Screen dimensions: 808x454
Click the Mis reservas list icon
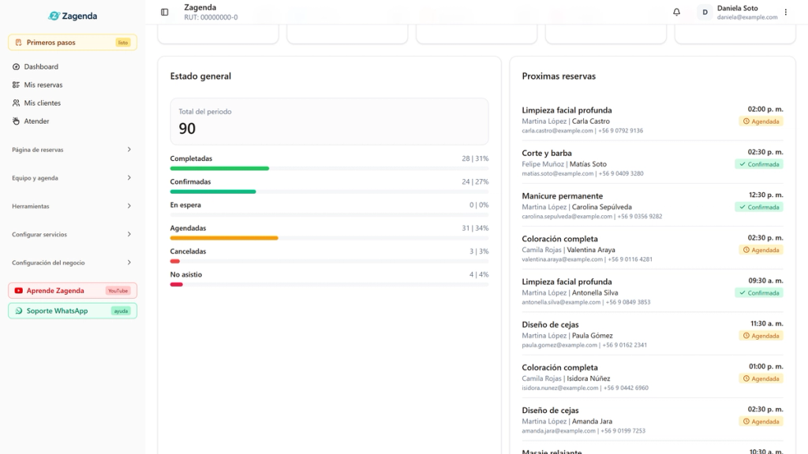[16, 84]
